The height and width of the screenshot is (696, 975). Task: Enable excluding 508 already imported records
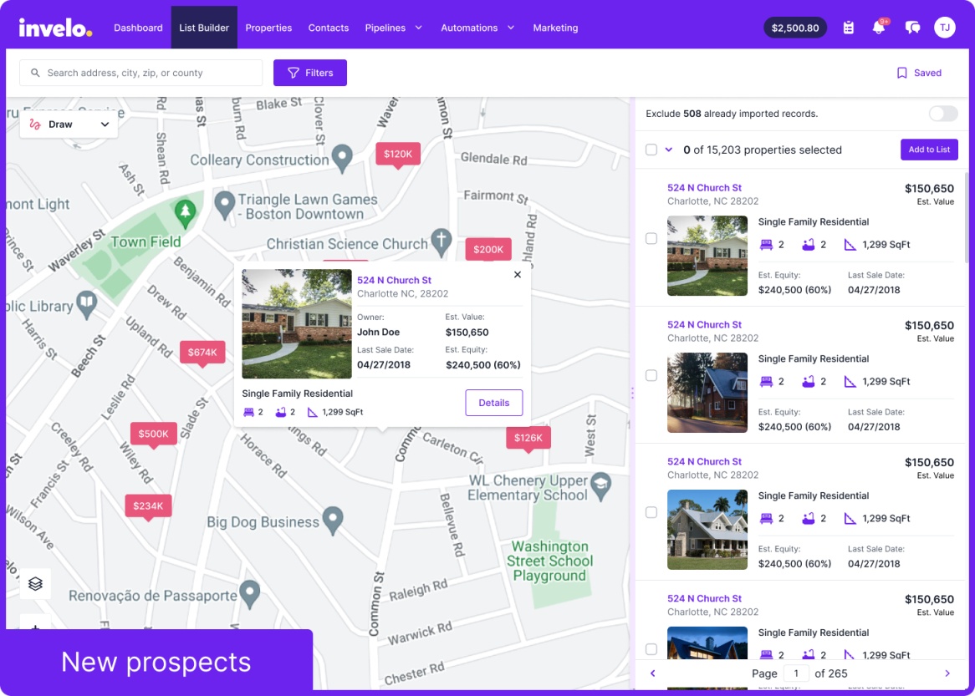(x=942, y=114)
